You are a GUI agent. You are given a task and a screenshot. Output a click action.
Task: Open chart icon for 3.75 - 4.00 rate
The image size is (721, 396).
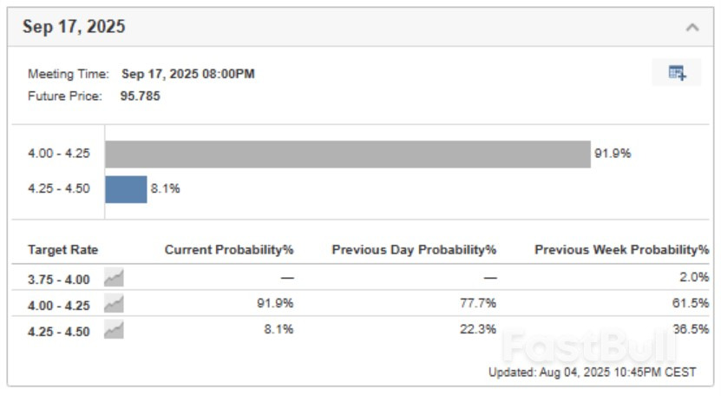114,277
